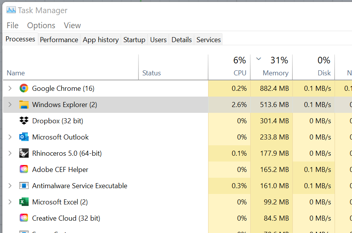Click the 165.2 MB memory value
The image size is (352, 233).
tap(274, 170)
